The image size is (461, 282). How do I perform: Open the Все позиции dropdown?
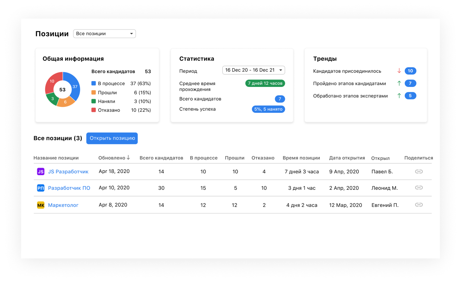coord(104,34)
